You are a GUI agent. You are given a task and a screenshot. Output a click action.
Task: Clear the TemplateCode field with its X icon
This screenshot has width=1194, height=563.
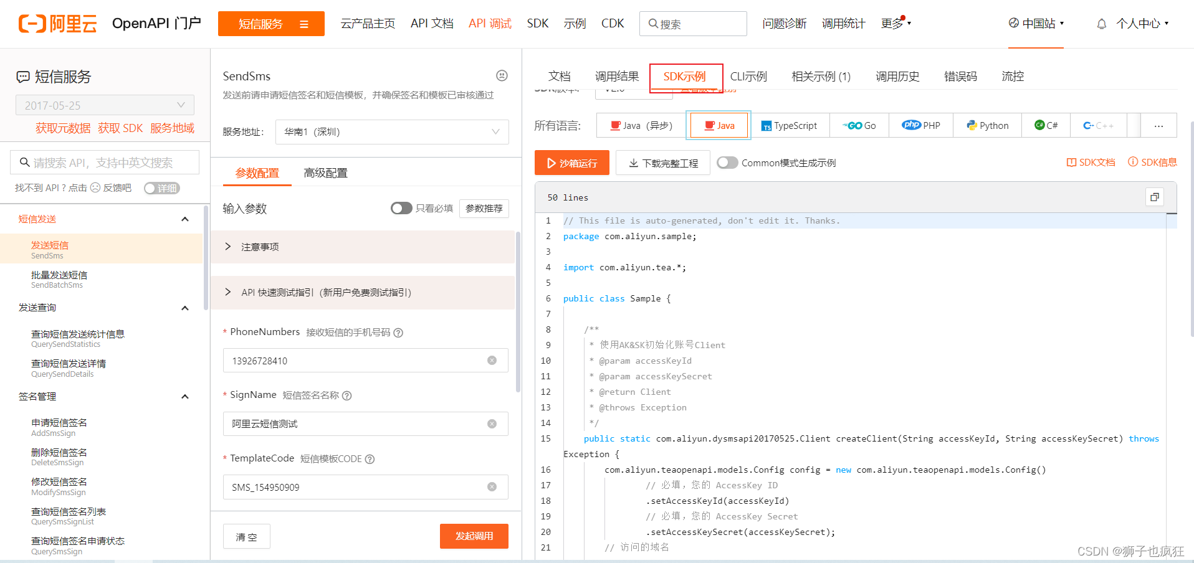[492, 487]
